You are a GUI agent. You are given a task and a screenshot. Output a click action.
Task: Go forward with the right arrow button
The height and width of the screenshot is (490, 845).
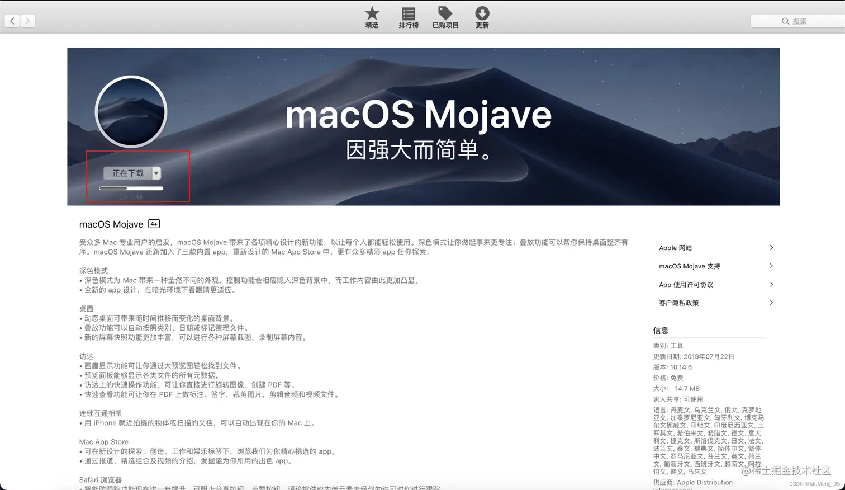coord(27,21)
